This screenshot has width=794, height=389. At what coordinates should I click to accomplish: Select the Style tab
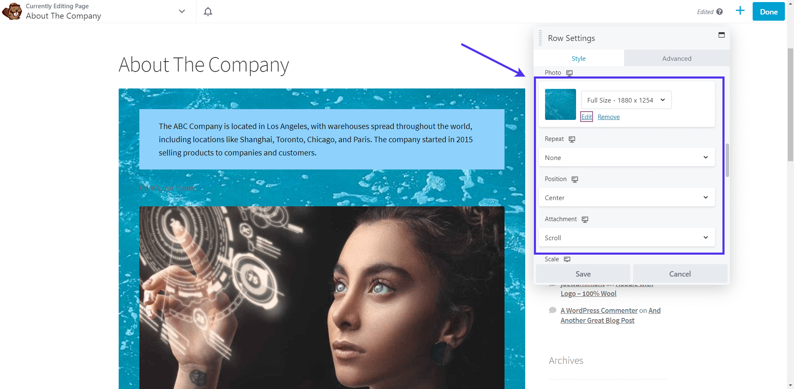click(x=579, y=58)
